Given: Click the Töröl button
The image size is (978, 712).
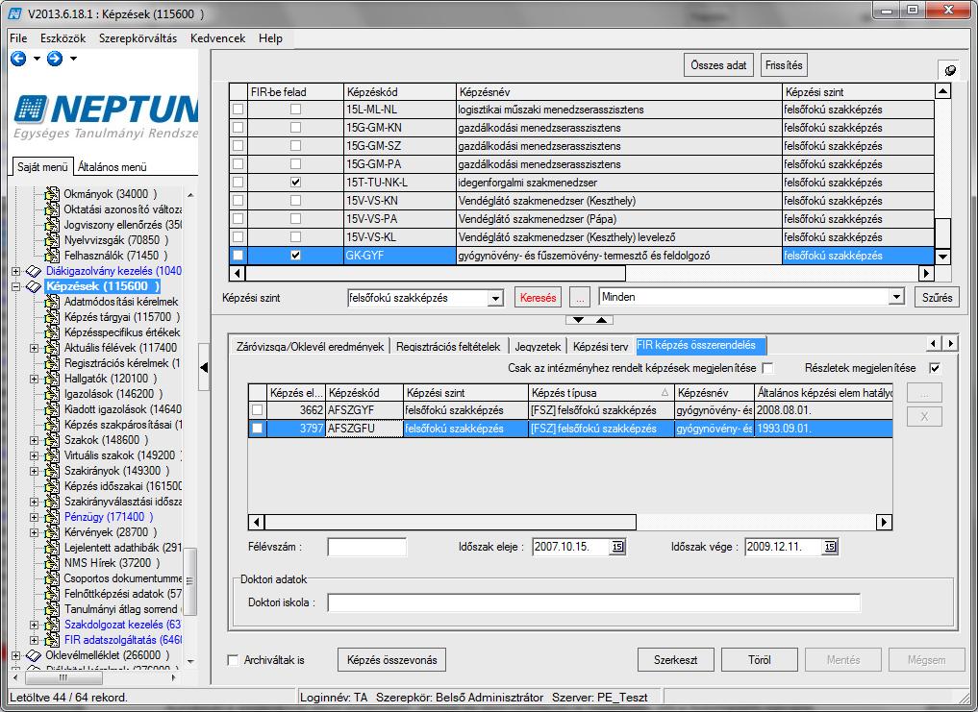Looking at the screenshot, I should click(759, 660).
